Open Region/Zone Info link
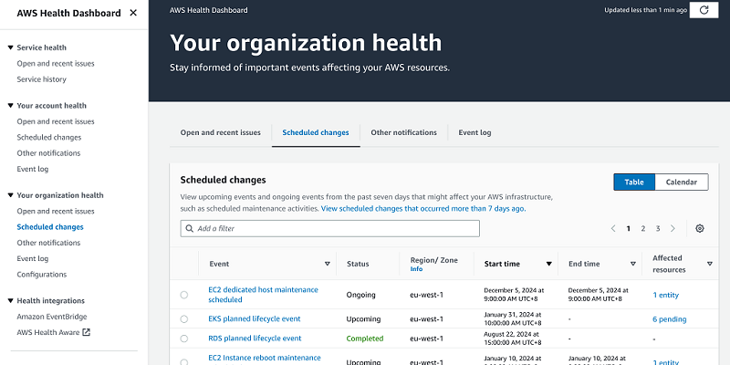This screenshot has height=365, width=730. coord(416,269)
